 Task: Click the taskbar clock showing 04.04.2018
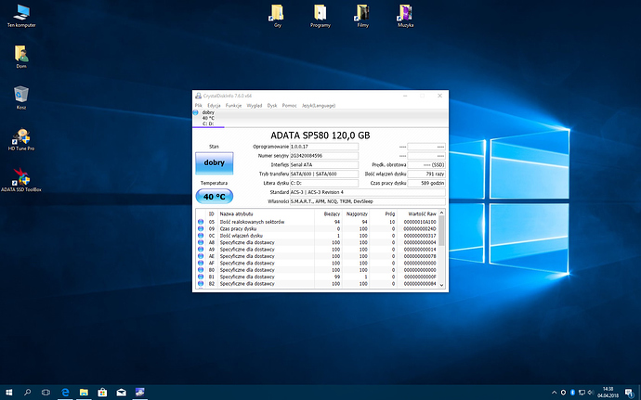pyautogui.click(x=608, y=393)
